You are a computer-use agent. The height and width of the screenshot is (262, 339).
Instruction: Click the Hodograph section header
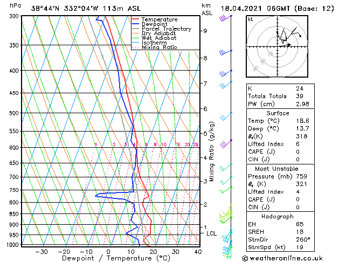coord(278,216)
